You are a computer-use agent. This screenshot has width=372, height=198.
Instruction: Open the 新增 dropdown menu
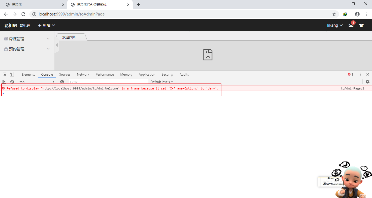46,25
